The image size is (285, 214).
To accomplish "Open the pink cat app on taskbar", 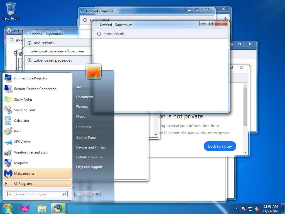I will point(25,208).
